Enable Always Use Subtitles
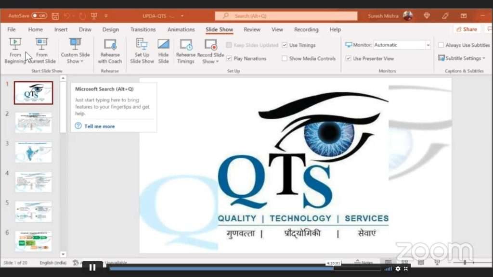This screenshot has width=493, height=277. click(x=441, y=45)
